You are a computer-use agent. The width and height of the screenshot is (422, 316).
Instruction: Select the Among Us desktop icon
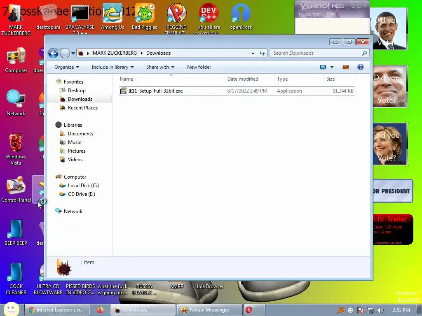tap(112, 17)
